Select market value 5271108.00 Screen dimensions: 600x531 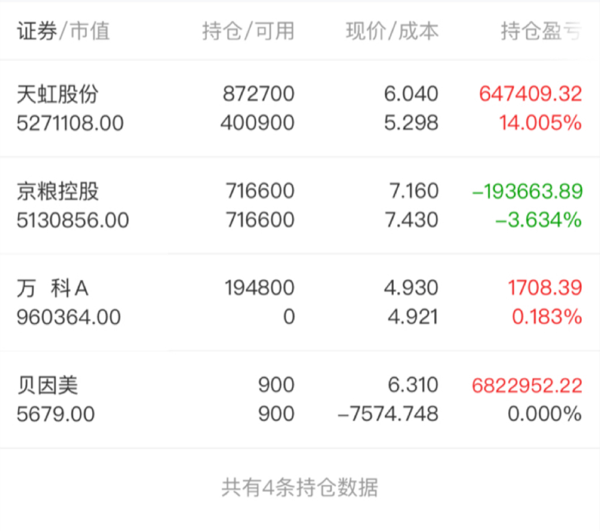70,123
